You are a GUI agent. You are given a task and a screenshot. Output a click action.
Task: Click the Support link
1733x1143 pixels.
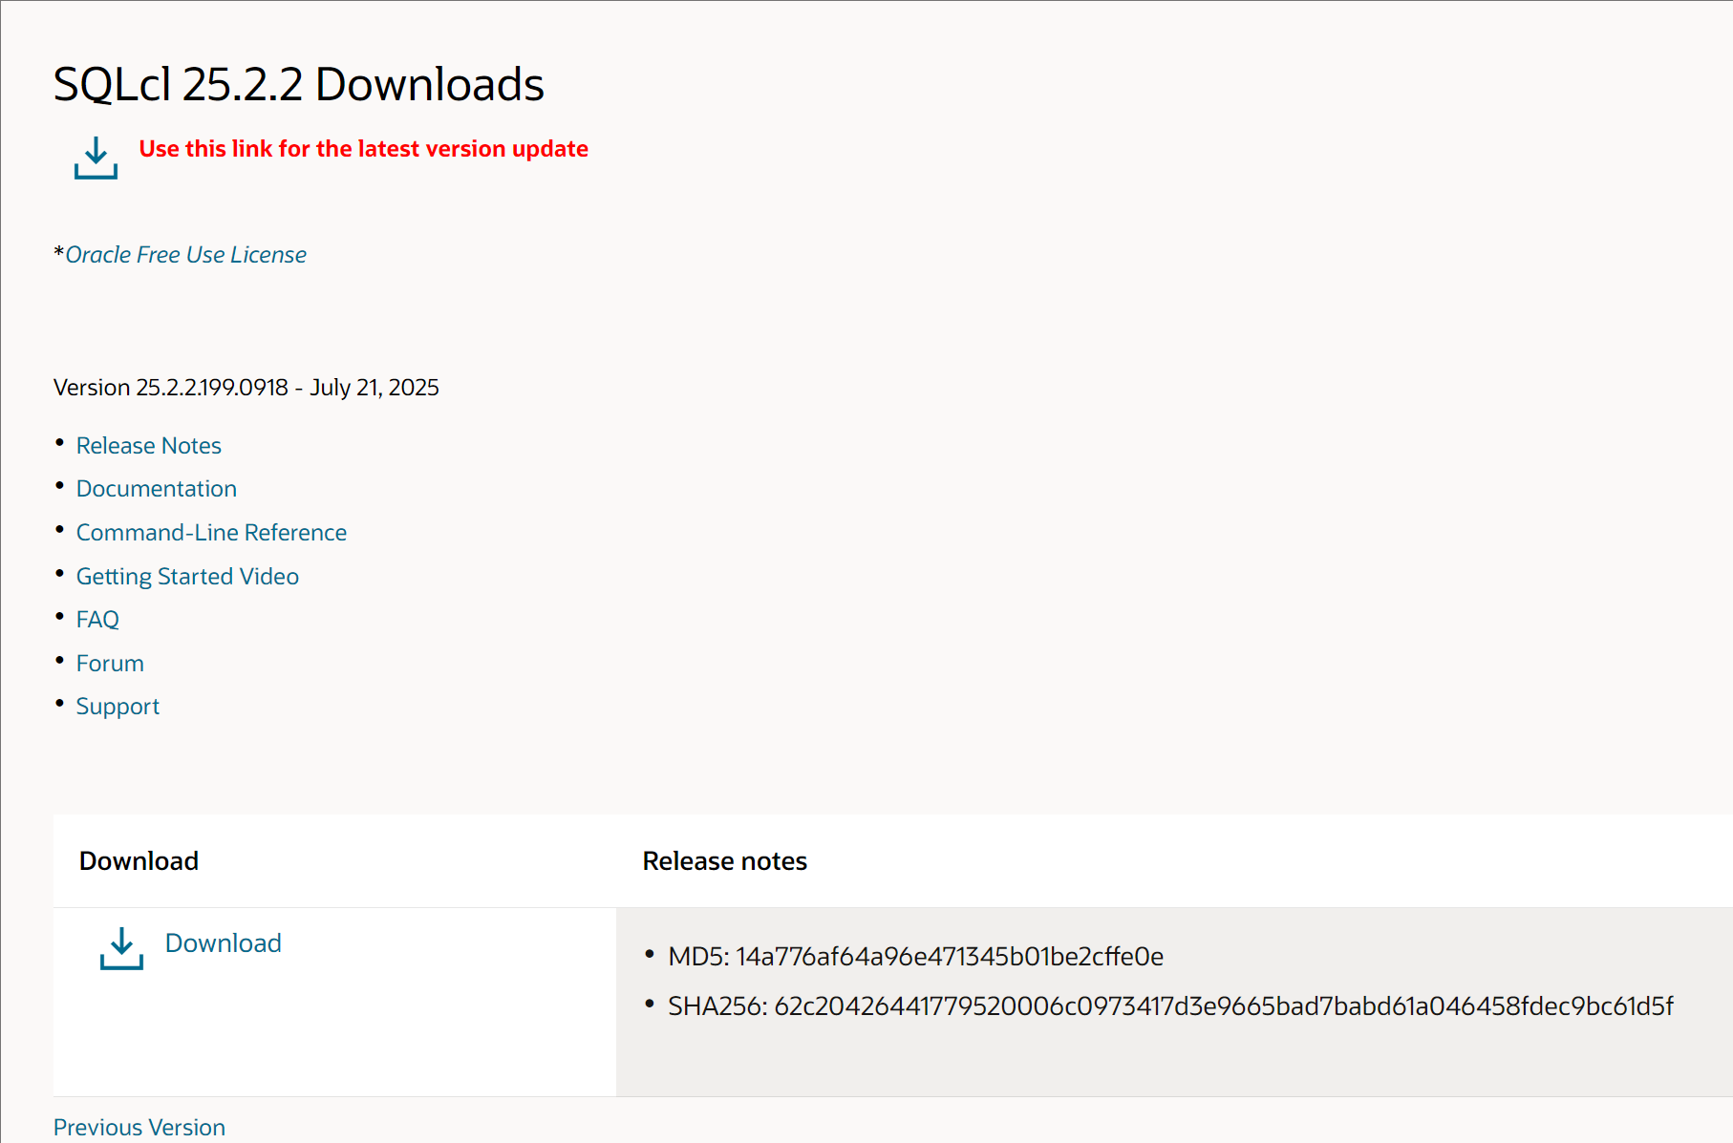[118, 707]
